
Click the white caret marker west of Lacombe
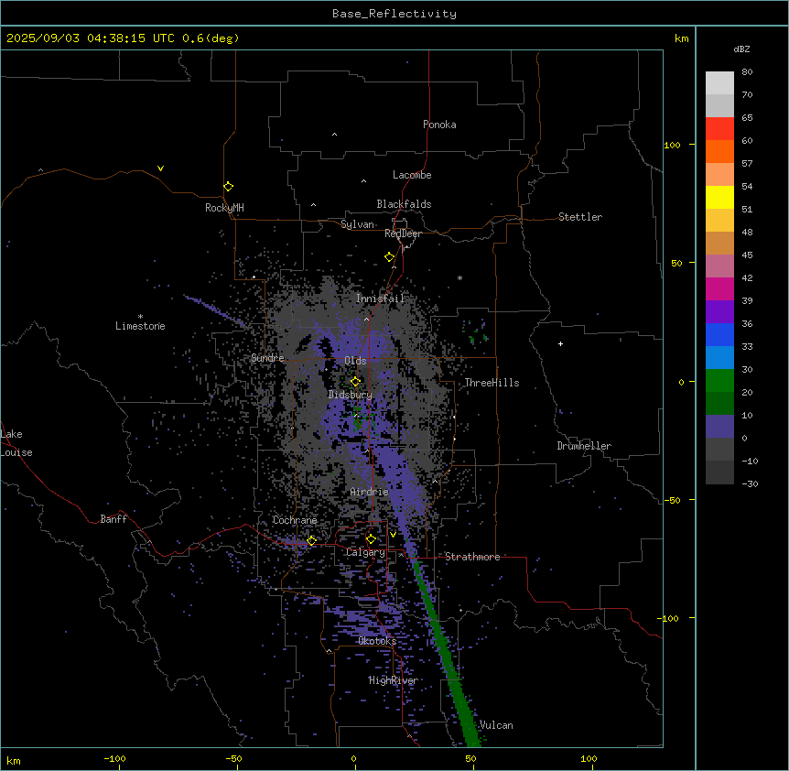[x=363, y=181]
